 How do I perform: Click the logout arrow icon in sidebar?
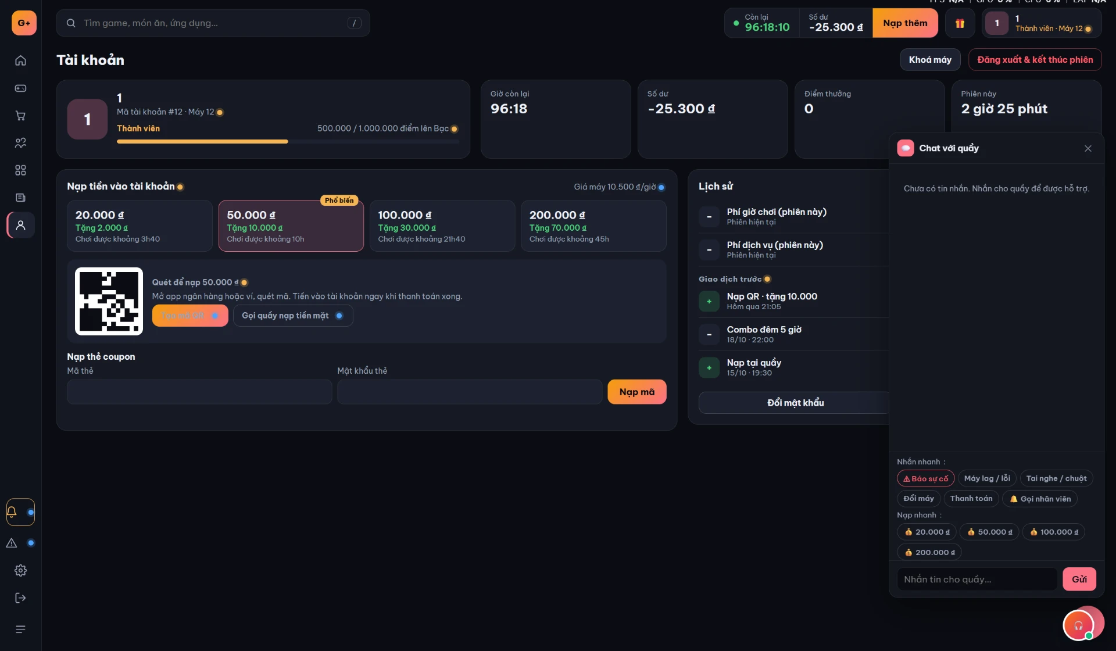pos(20,598)
